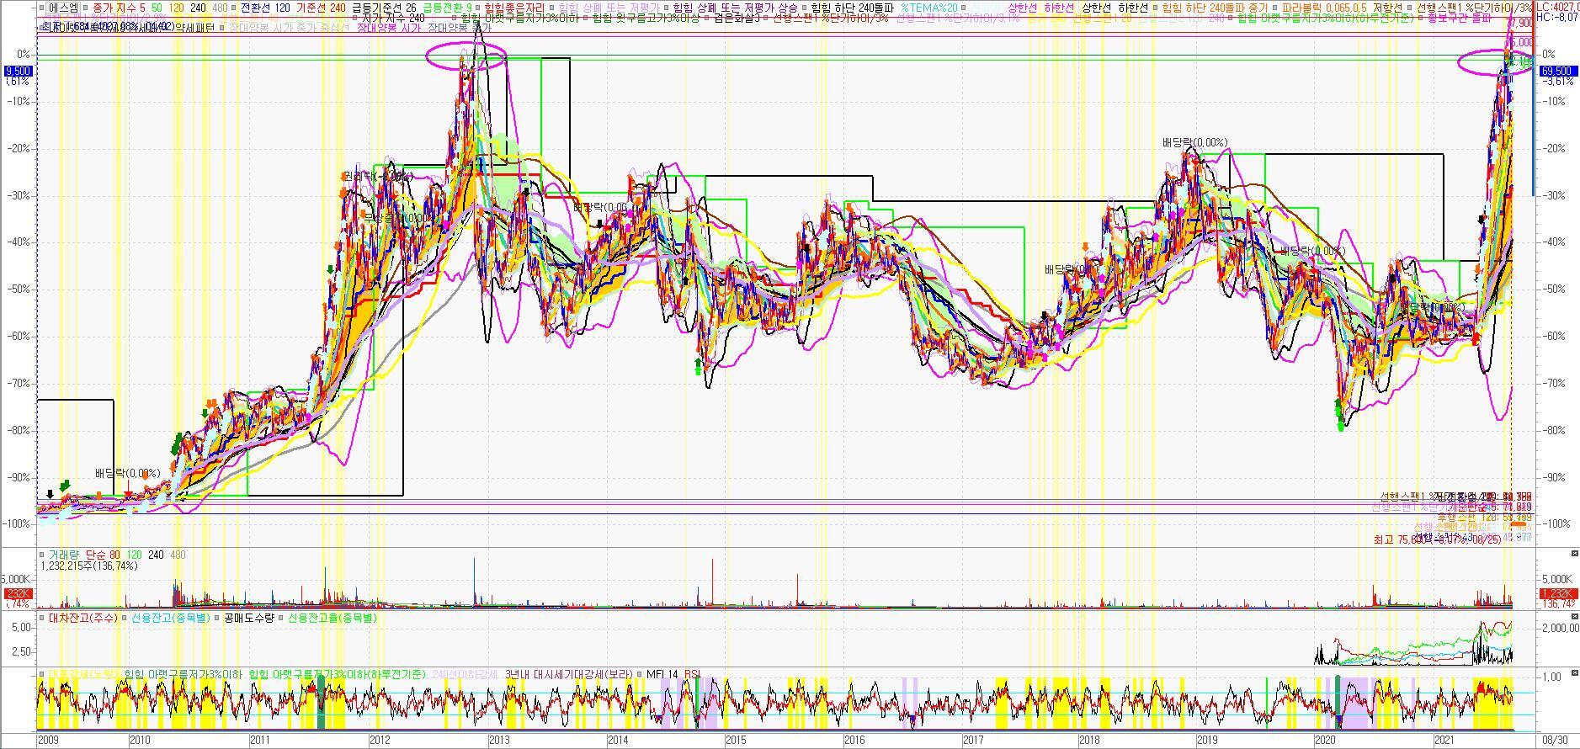Click the square marker before 전환선 120
The width and height of the screenshot is (1580, 749).
click(234, 8)
